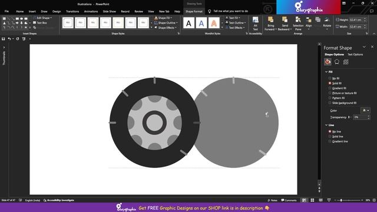
Task: Select the rectangle shape in shapes gallery
Action: (x=17, y=18)
